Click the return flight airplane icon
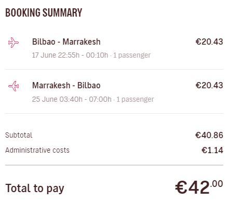The height and width of the screenshot is (202, 231). tap(13, 86)
